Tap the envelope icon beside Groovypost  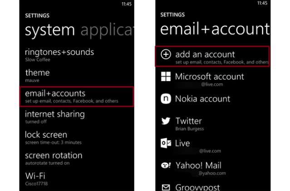(x=166, y=187)
